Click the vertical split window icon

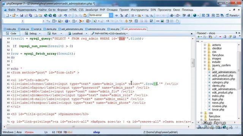click(218, 15)
